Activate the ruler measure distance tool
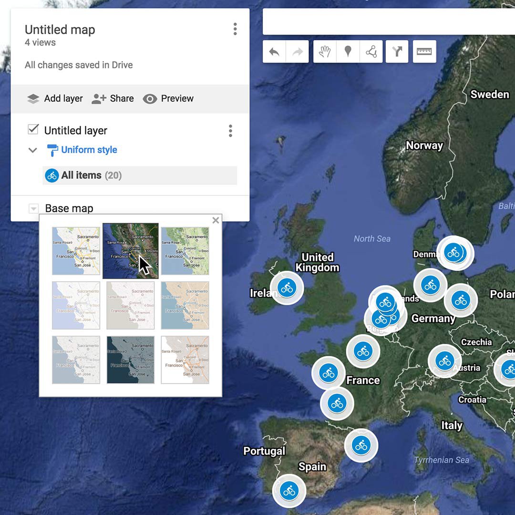 pos(424,51)
